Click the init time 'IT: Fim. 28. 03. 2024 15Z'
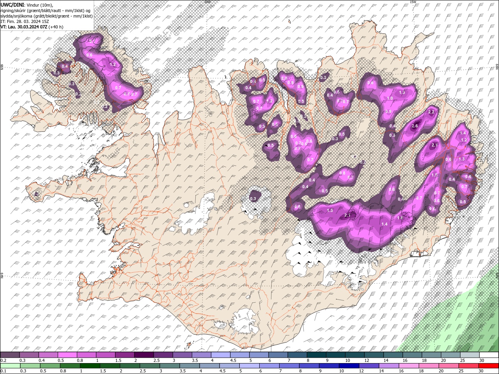499x374 pixels. tap(24, 21)
